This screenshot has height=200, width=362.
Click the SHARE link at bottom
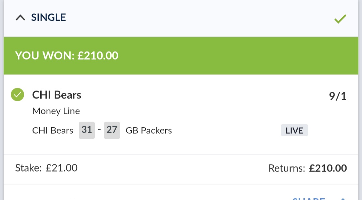[308, 199]
